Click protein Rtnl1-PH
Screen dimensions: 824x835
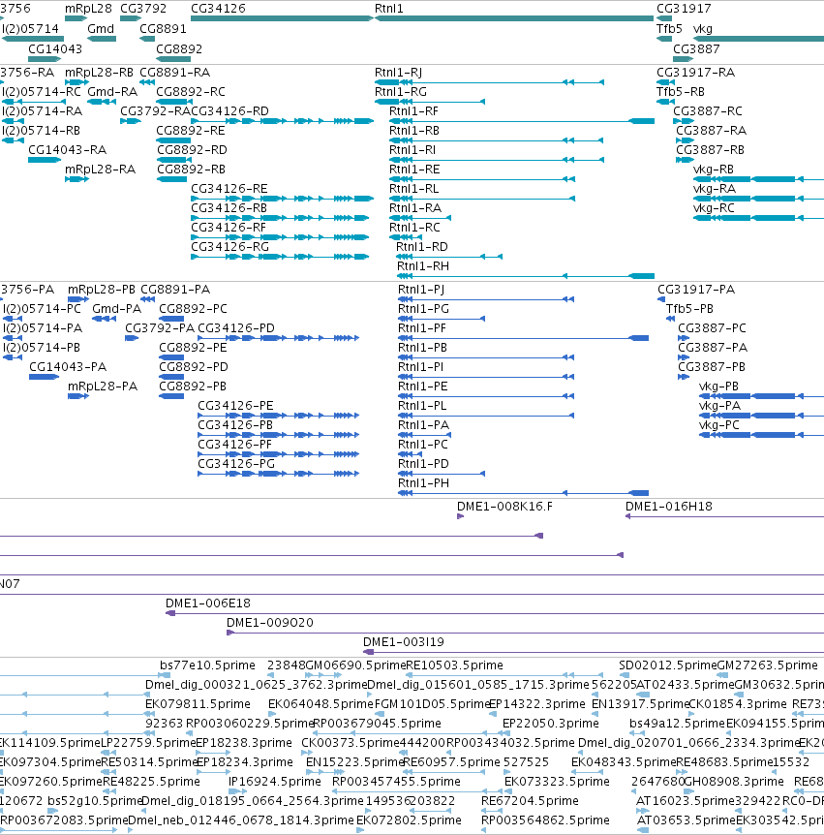423,483
